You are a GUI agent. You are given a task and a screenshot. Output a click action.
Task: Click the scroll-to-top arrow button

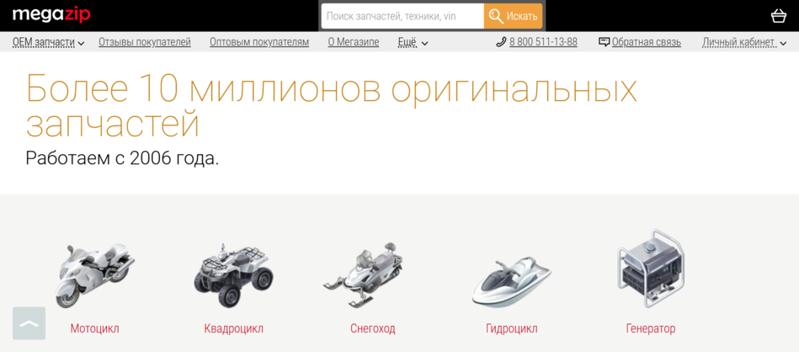[x=29, y=323]
